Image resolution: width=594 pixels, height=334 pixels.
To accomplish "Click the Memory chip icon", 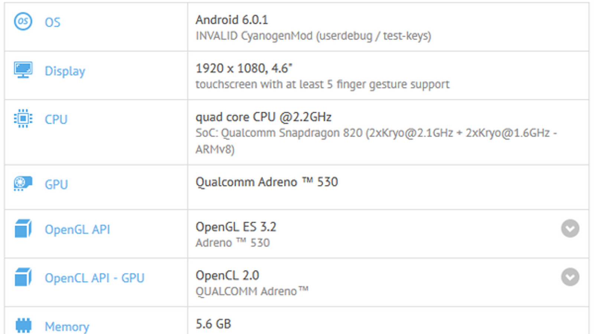I will (23, 325).
